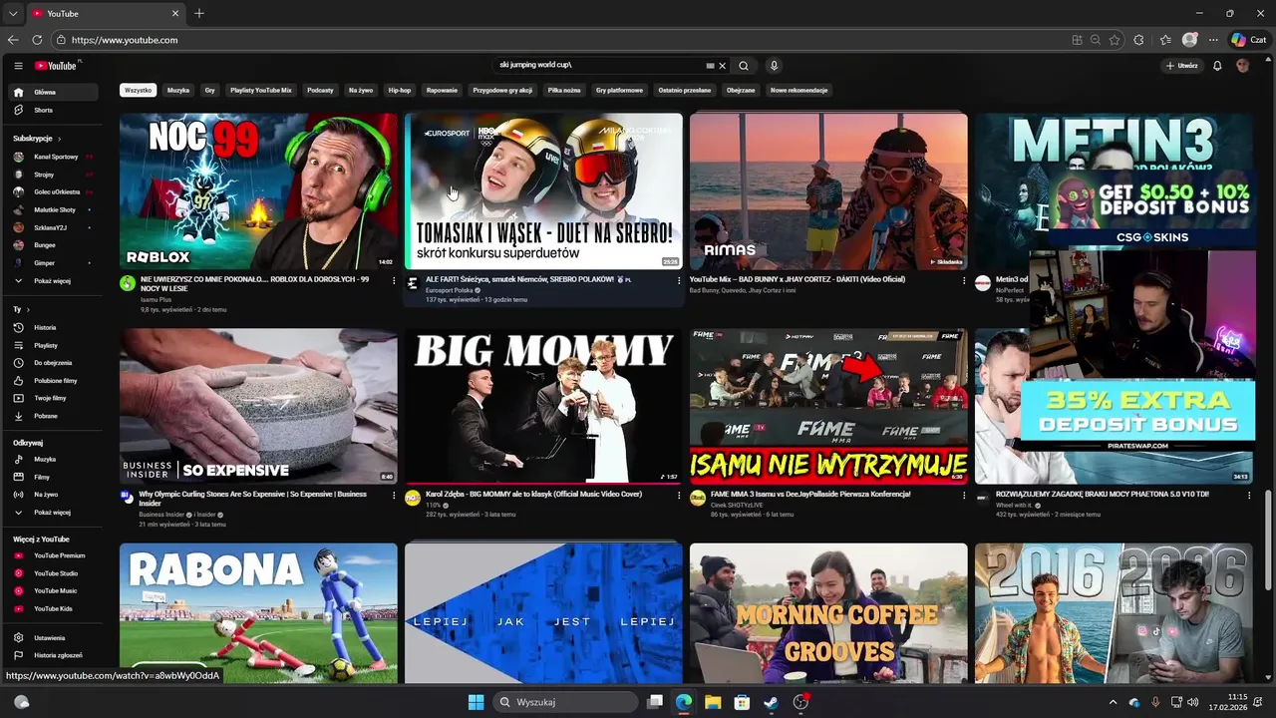This screenshot has width=1276, height=718.
Task: Open options for the curling stones video
Action: click(x=394, y=496)
